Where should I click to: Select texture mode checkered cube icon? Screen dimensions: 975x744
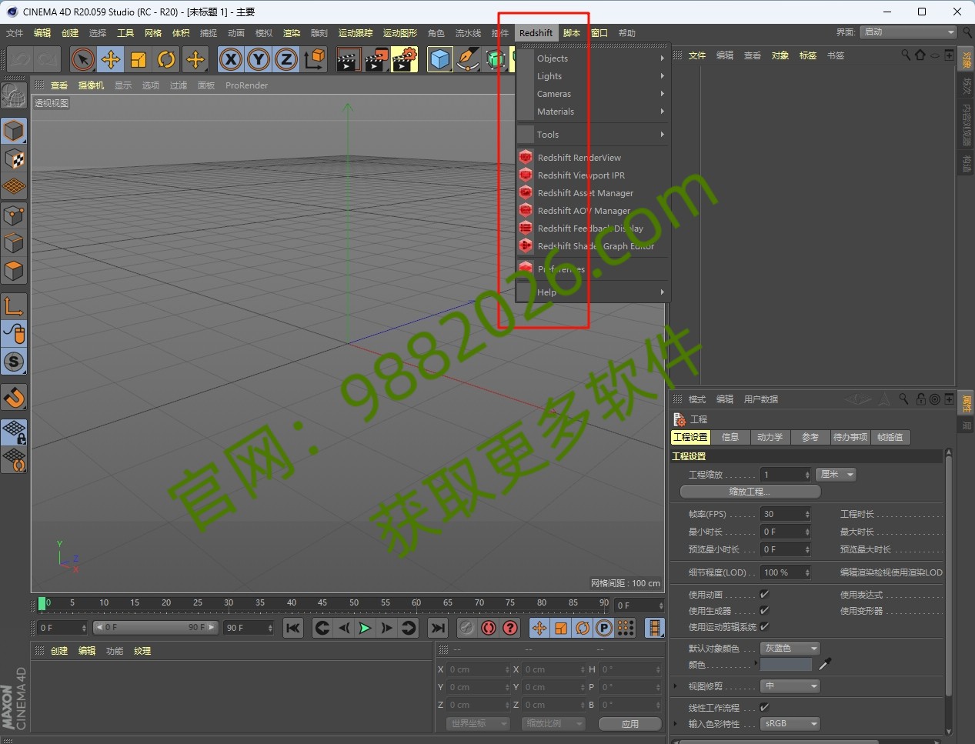click(14, 159)
